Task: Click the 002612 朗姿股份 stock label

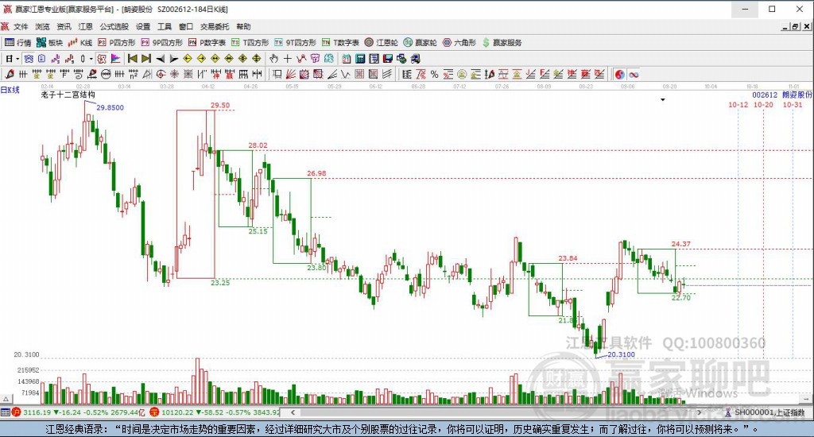Action: (x=782, y=95)
